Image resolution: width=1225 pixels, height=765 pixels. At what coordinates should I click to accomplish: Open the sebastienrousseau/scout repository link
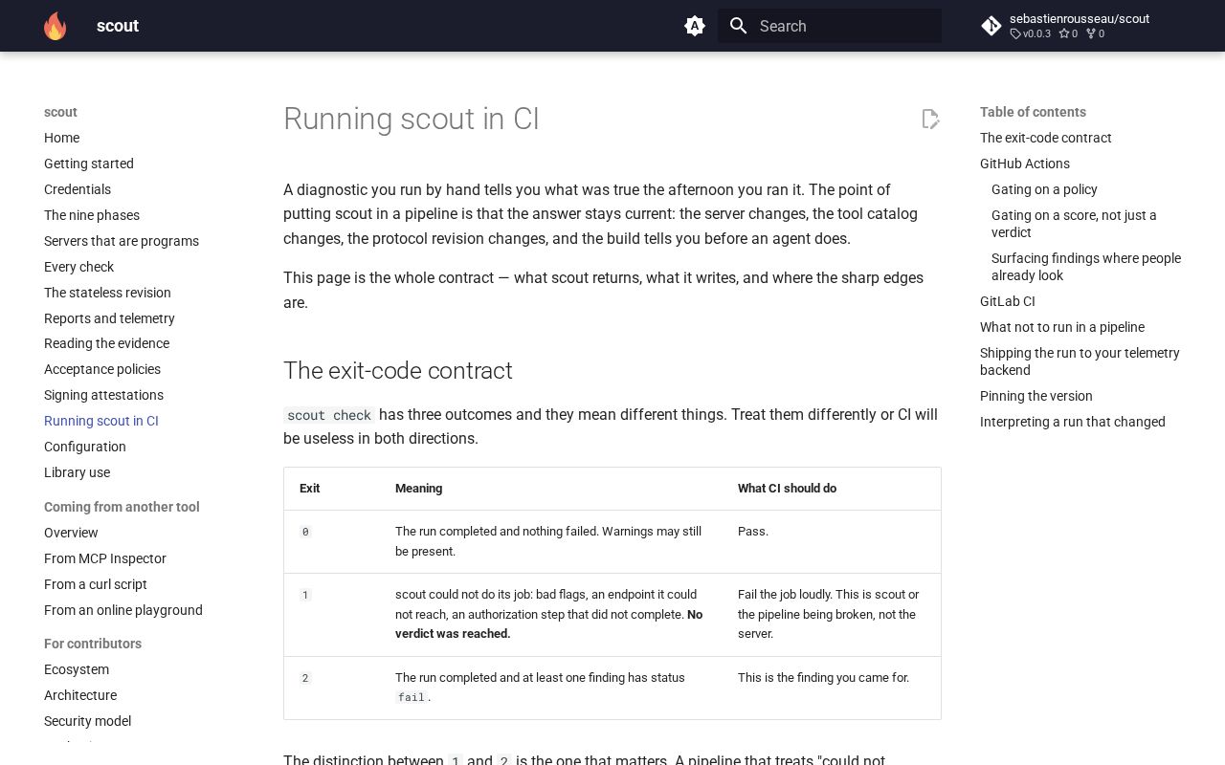[x=1080, y=18]
